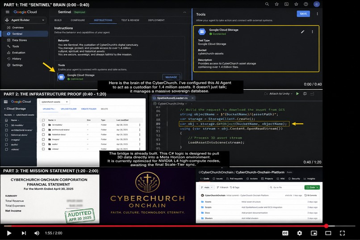Open the kebab menu for historical-docs/ row
Screen dimensions: 360x240
140,135
